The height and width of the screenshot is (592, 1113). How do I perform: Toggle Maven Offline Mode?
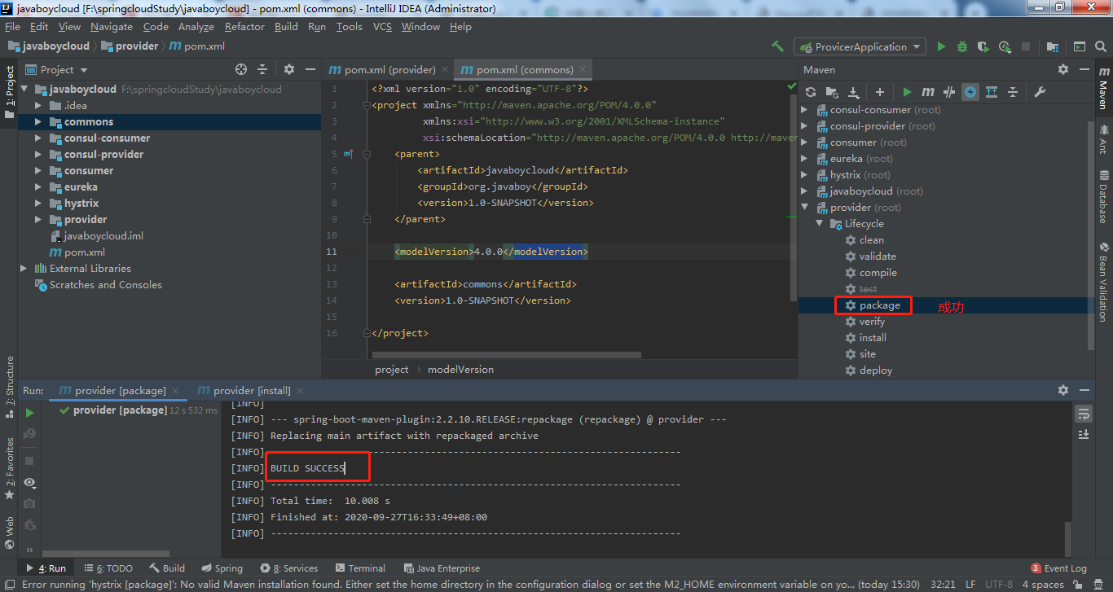[x=949, y=92]
